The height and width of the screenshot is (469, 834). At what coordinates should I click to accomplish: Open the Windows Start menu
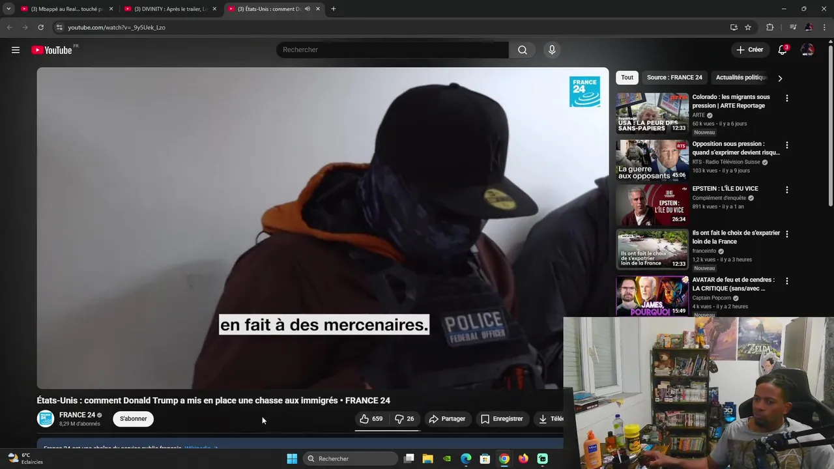click(292, 459)
